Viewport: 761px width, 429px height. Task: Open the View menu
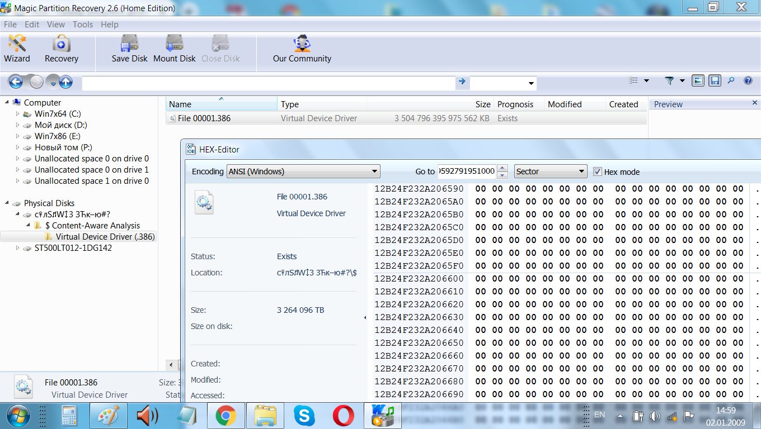(56, 25)
